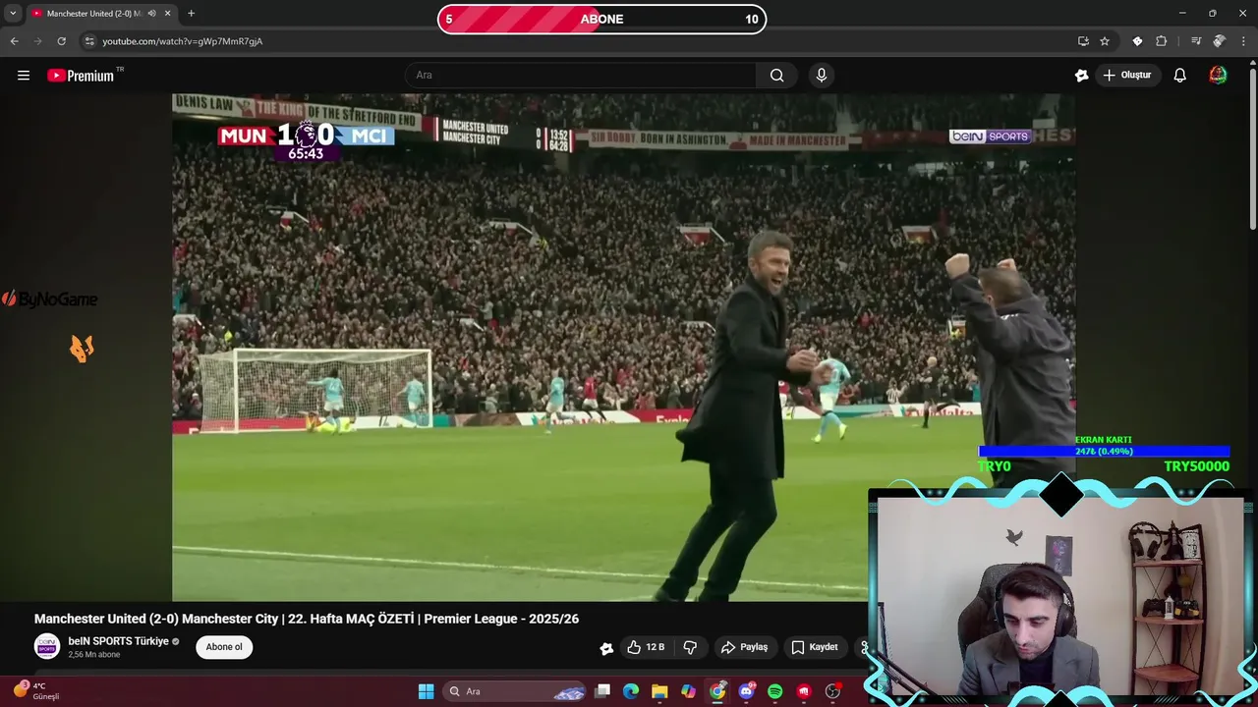This screenshot has width=1258, height=707.
Task: Focus the YouTube 'Ara' search field
Action: pyautogui.click(x=581, y=75)
